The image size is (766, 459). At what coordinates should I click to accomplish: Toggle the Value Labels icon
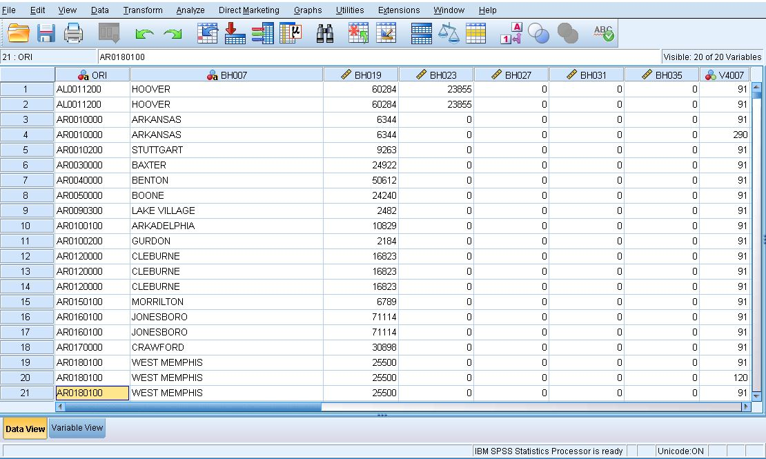pos(511,33)
